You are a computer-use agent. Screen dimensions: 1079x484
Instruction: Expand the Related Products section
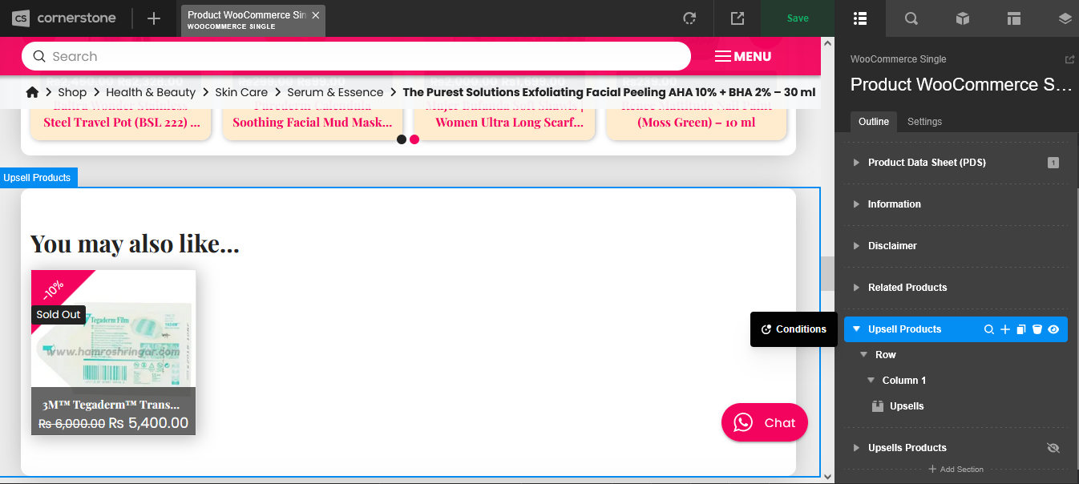(856, 288)
